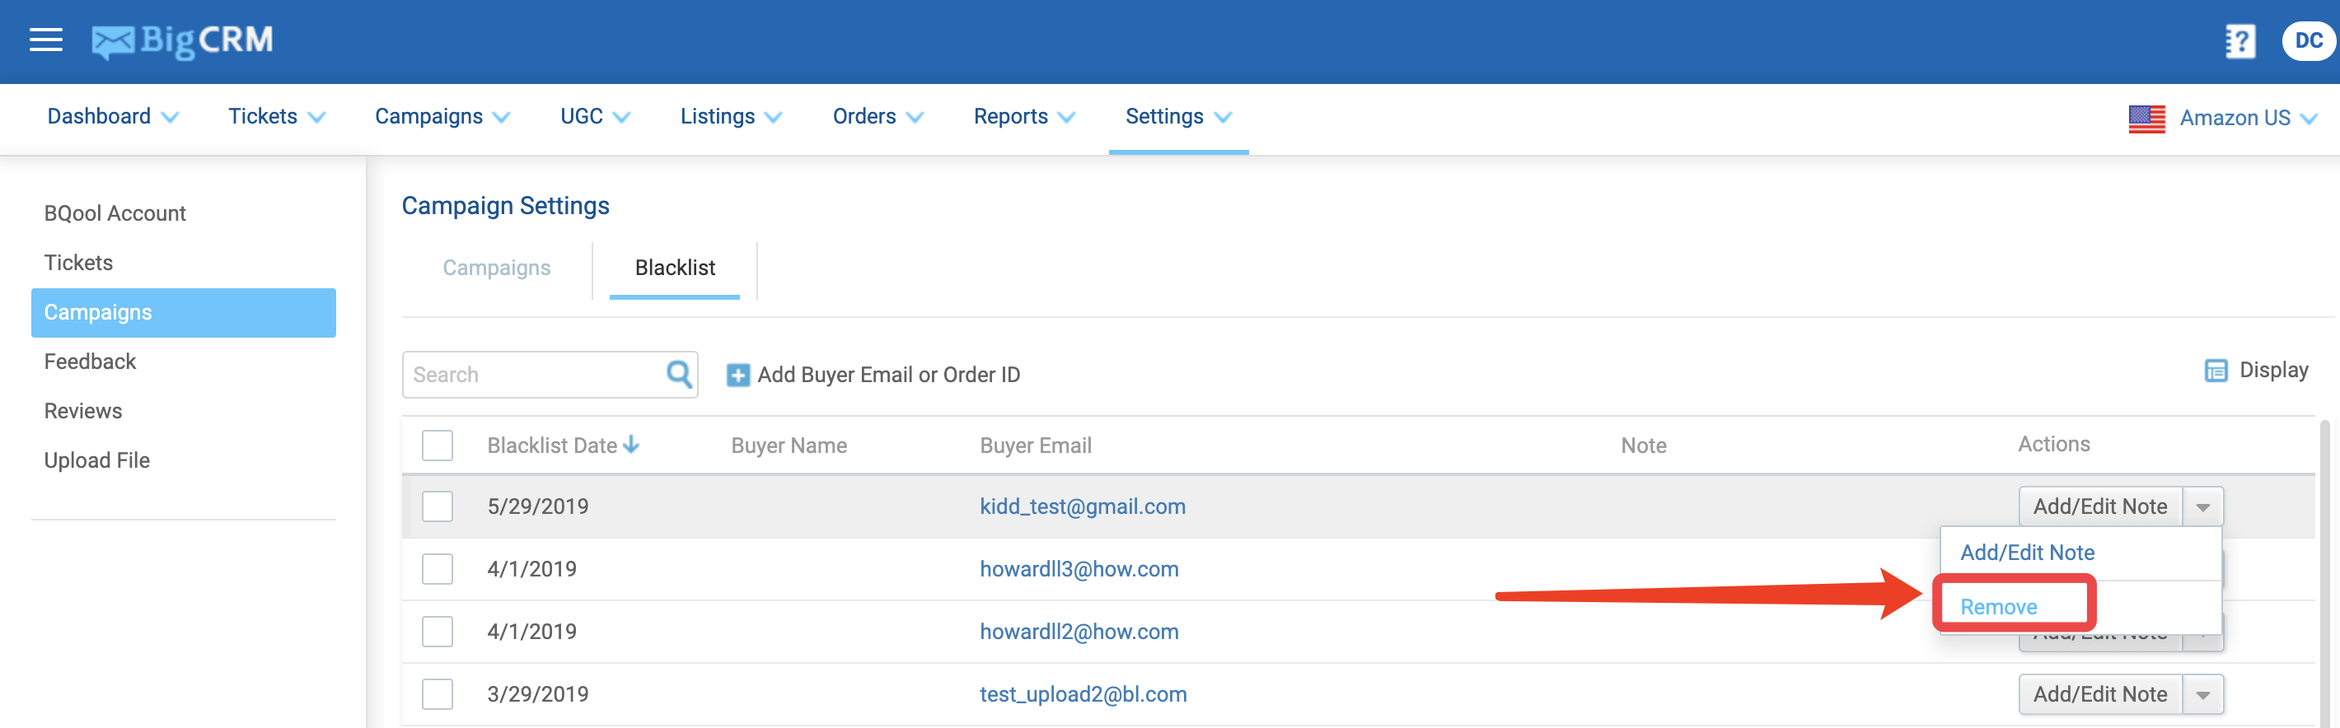Open action dropdown arrow for test_upload2 row

[2203, 695]
